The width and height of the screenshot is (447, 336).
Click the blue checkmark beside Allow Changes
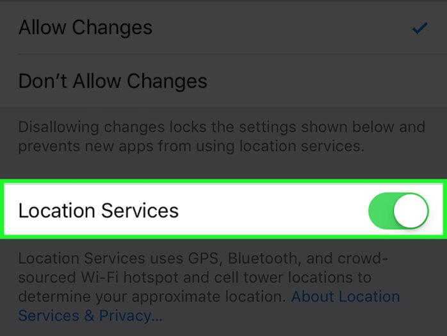tap(420, 28)
